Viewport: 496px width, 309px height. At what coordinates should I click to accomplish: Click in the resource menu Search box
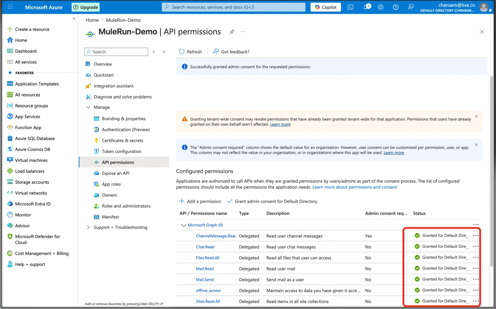(116, 52)
